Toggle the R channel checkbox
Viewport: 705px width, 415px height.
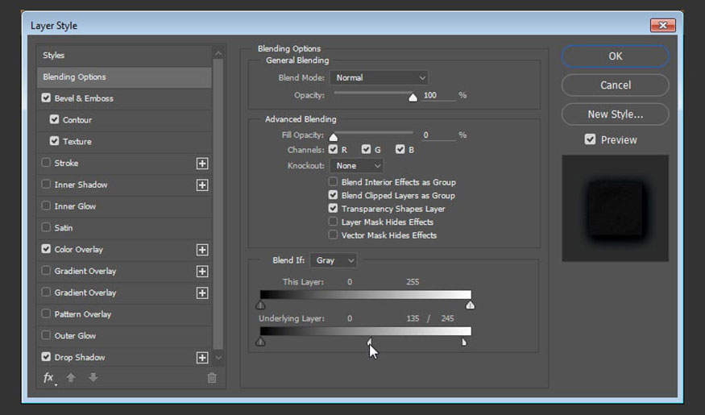point(334,149)
